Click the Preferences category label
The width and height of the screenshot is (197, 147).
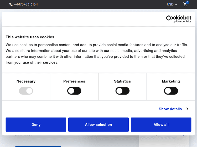[x=74, y=81]
